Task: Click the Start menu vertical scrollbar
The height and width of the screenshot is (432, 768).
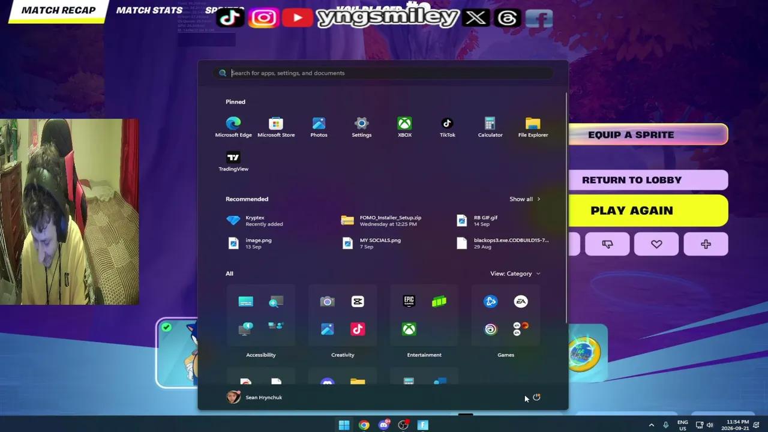Action: (x=566, y=208)
